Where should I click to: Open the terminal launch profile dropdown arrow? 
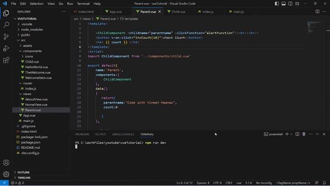point(291,134)
